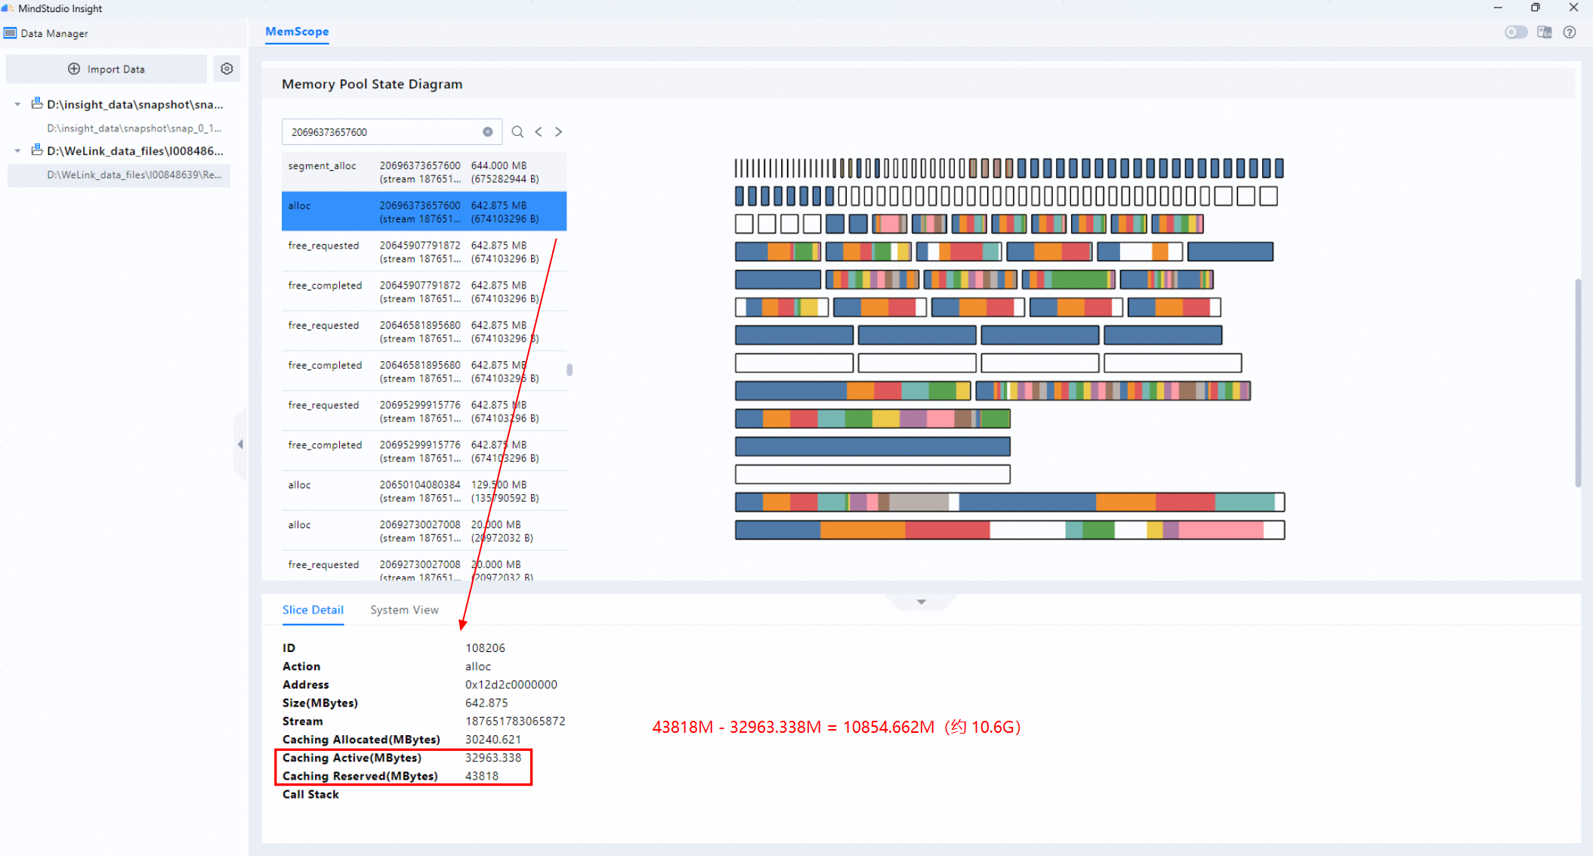Viewport: 1593px width, 856px height.
Task: Collapse the left sidebar handle
Action: click(x=240, y=444)
